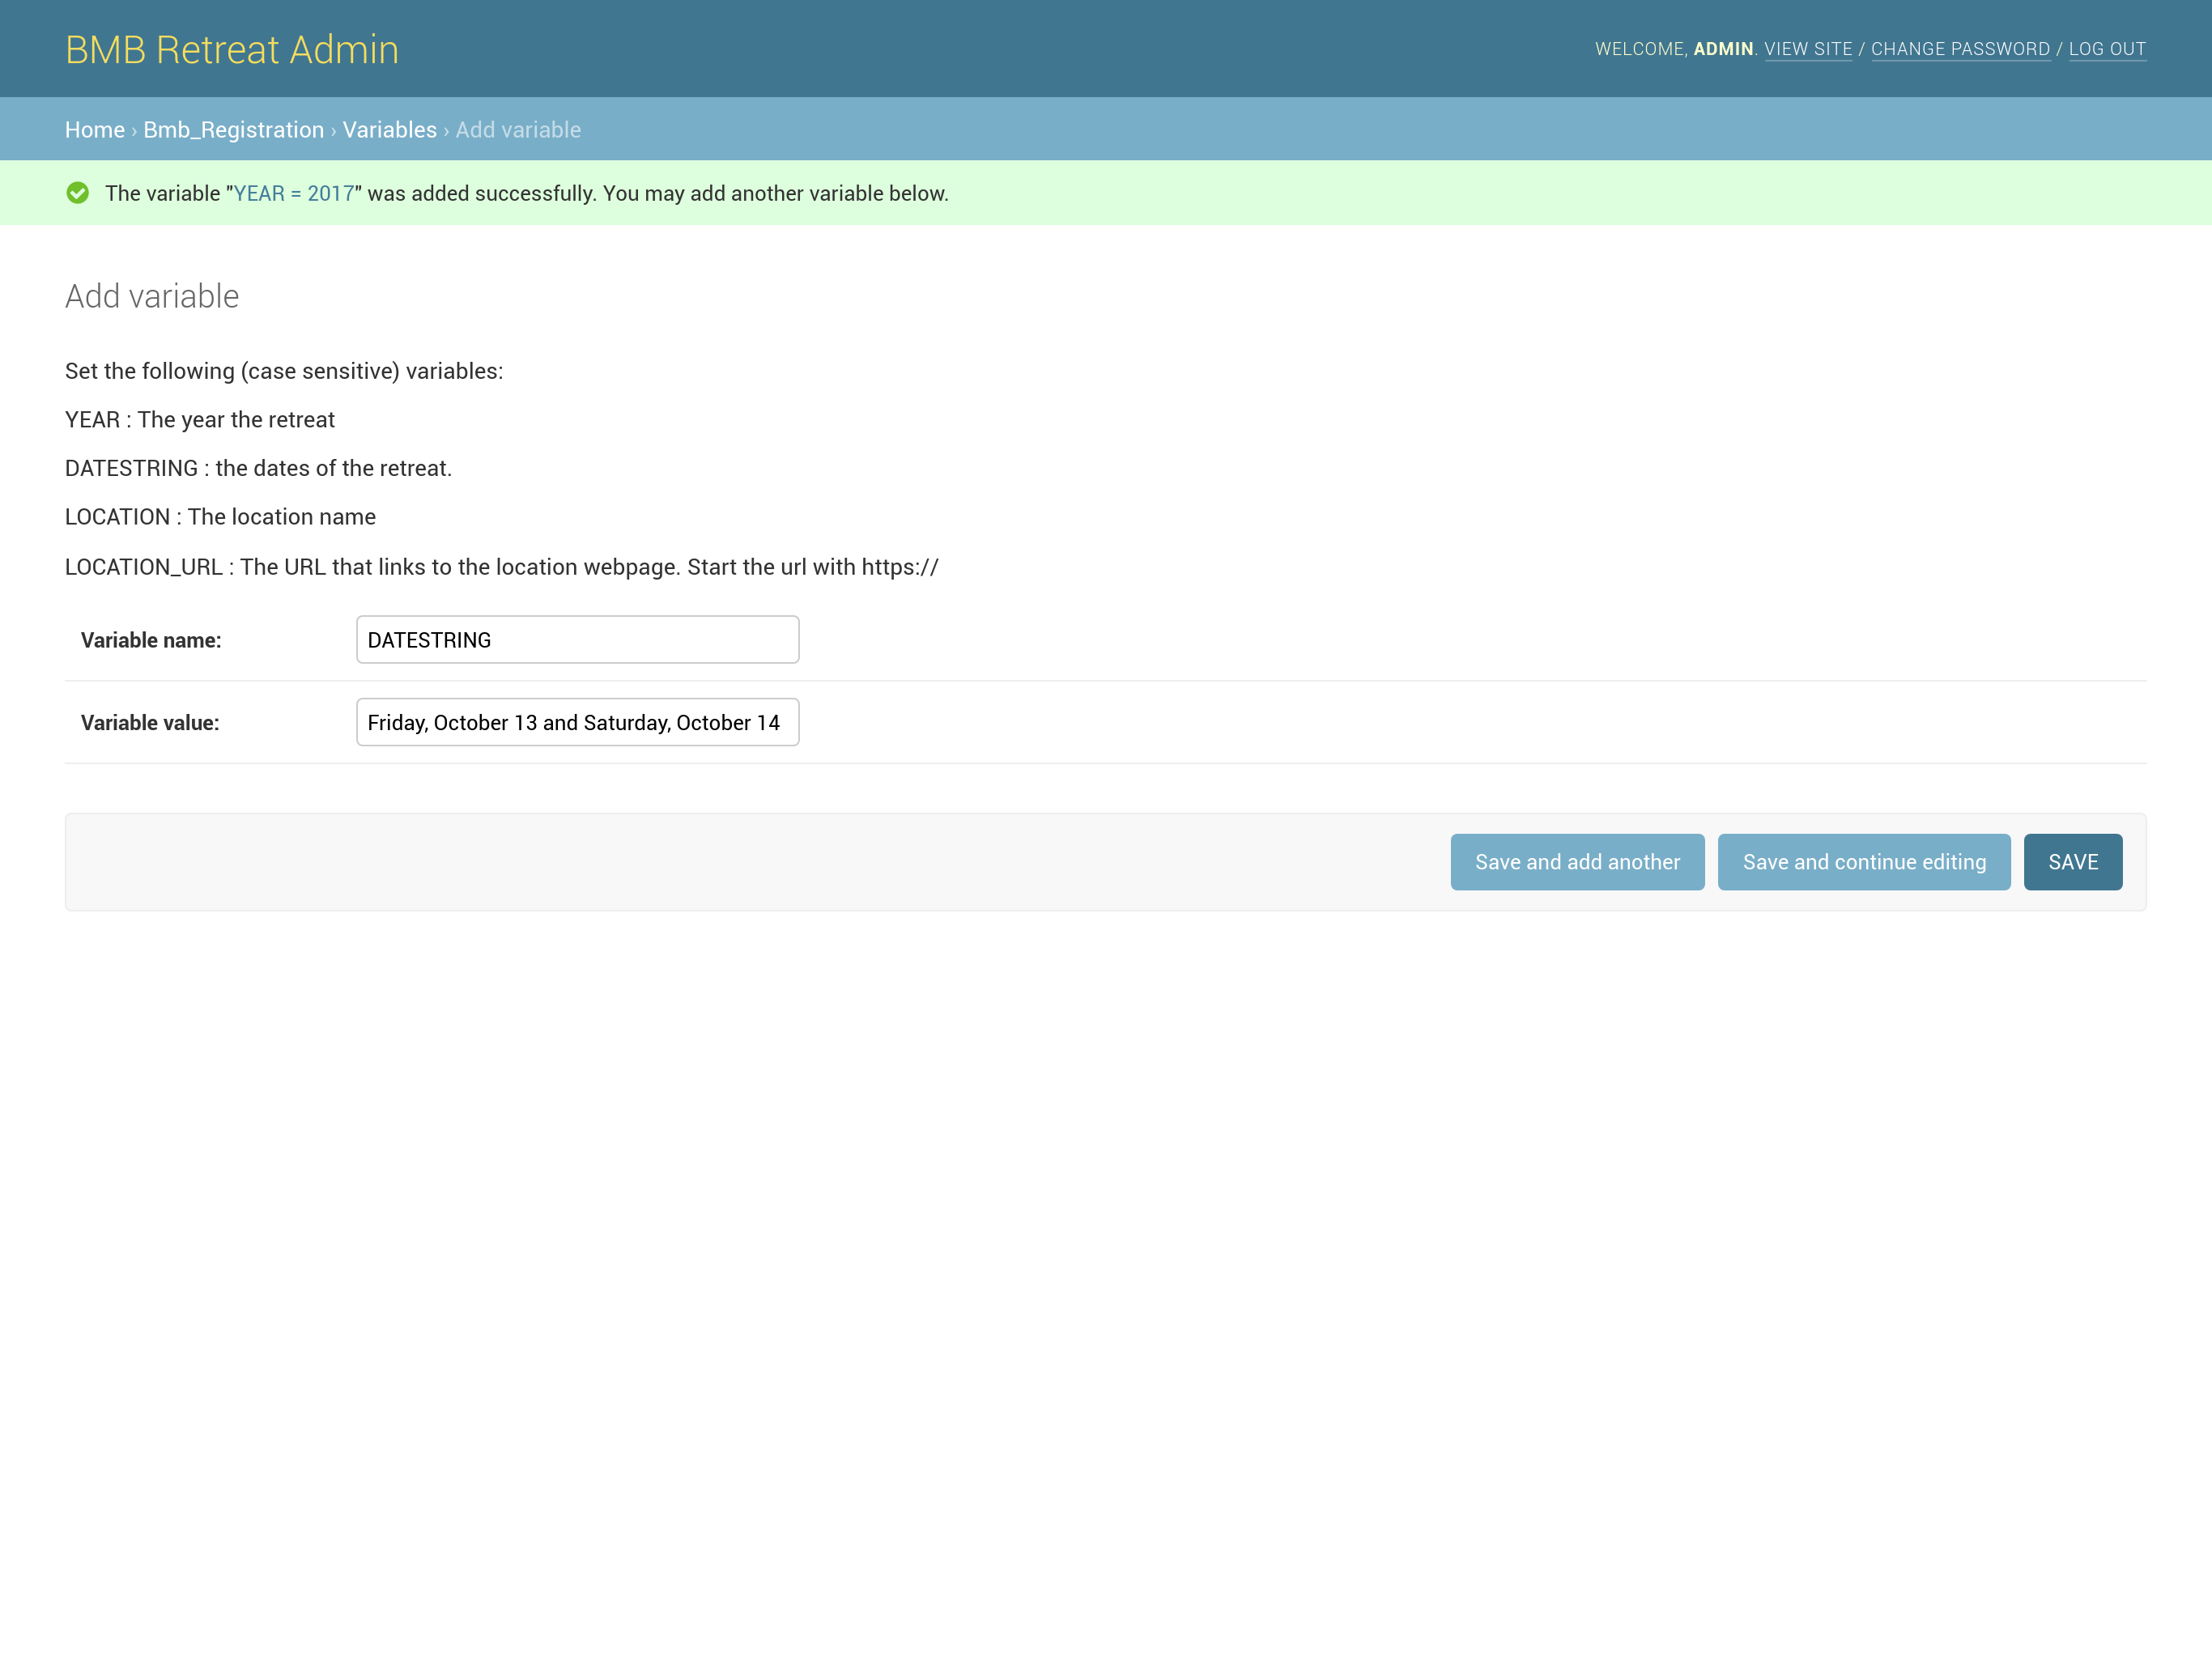2212x1657 pixels.
Task: Click the current 'Add variable' breadcrumb
Action: [518, 130]
